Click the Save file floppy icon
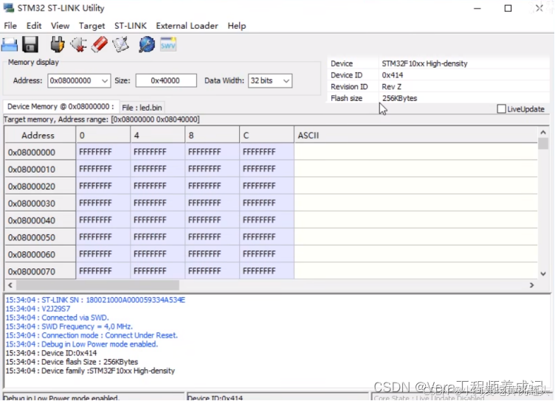This screenshot has width=555, height=401. coord(30,45)
